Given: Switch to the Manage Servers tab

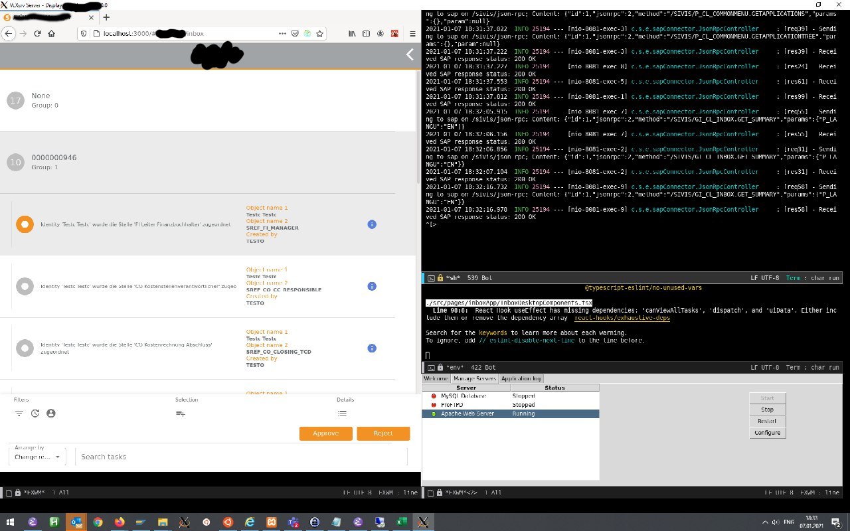Looking at the screenshot, I should pyautogui.click(x=475, y=378).
